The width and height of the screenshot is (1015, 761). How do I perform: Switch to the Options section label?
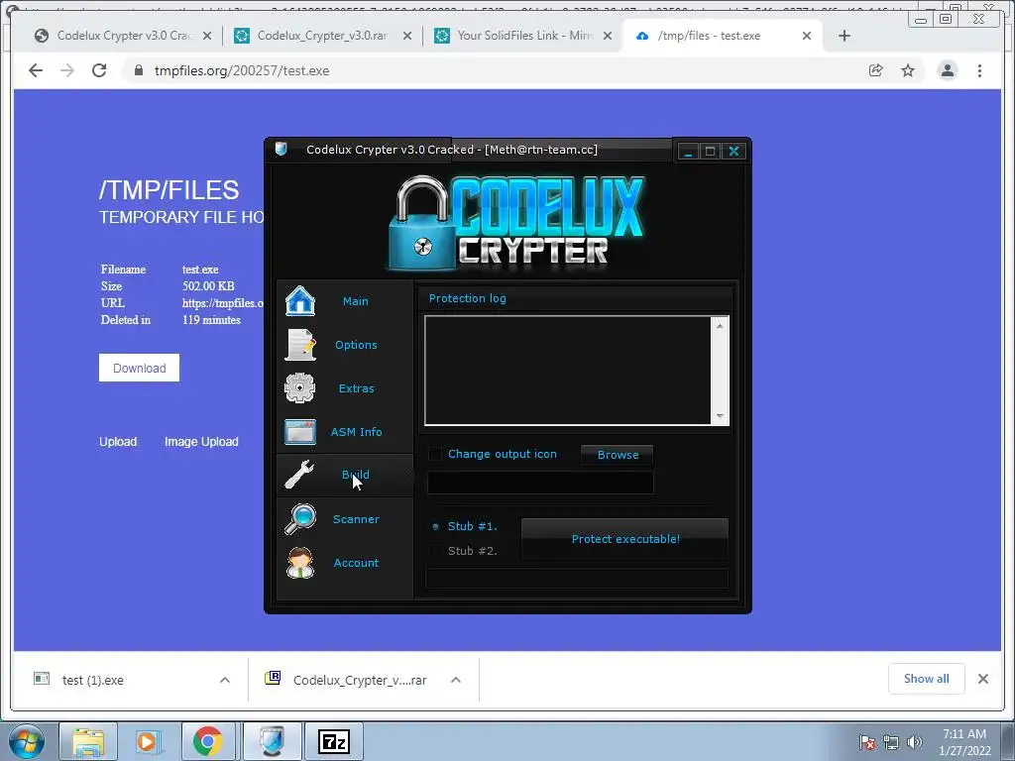(356, 345)
